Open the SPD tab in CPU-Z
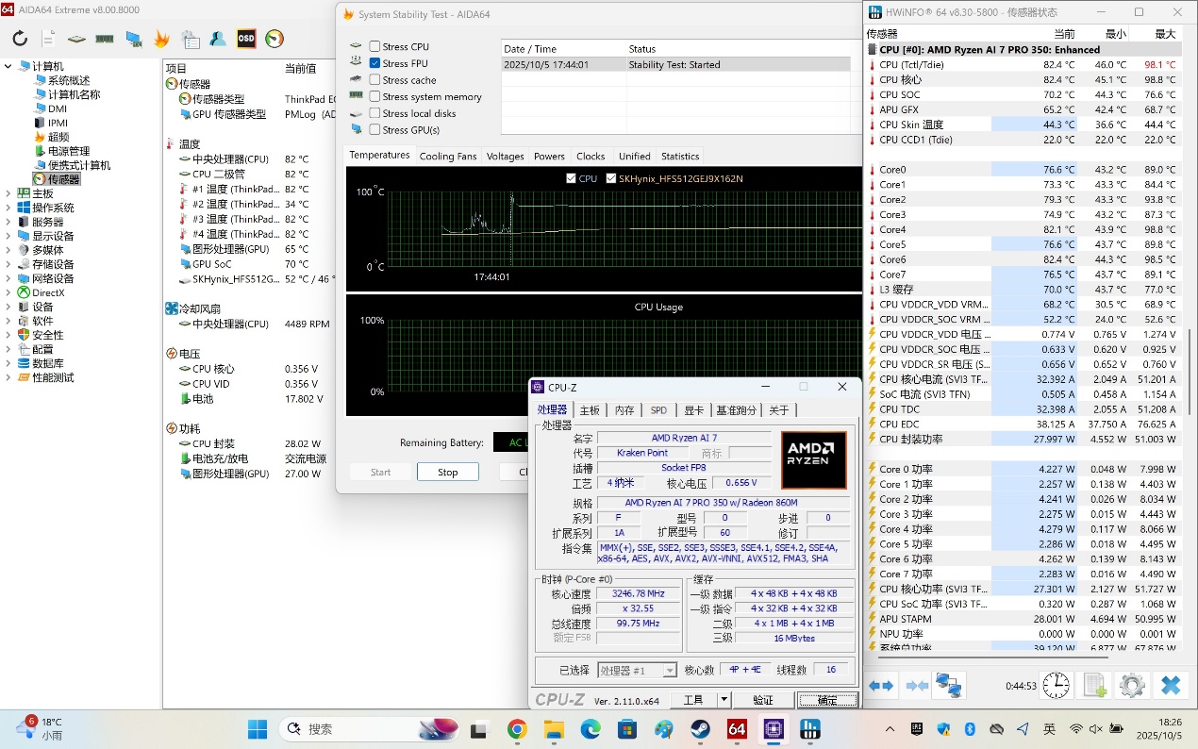The width and height of the screenshot is (1198, 749). click(x=657, y=409)
